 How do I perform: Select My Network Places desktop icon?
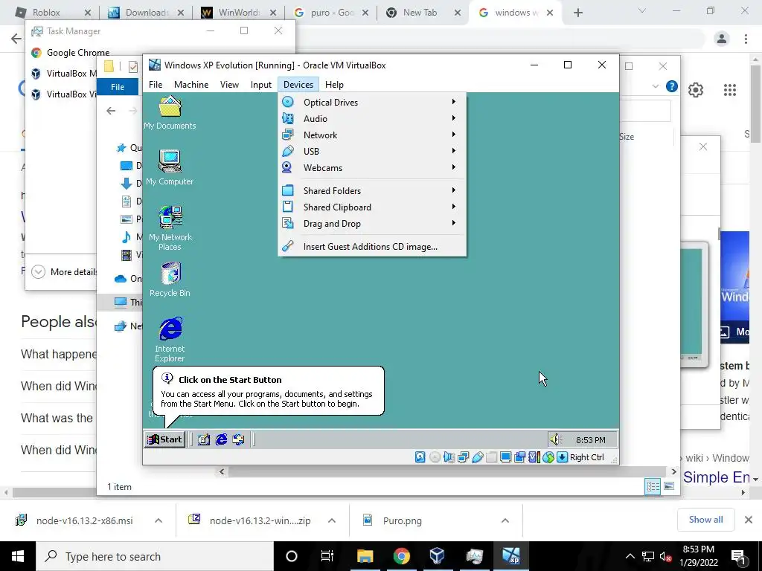[170, 228]
